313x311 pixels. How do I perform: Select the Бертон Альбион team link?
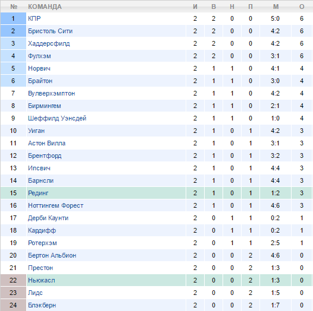[x=52, y=255]
